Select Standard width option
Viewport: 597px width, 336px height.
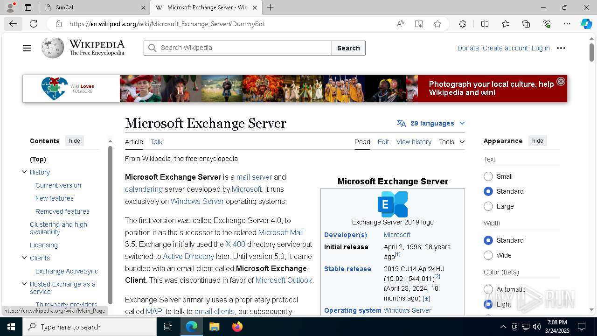pyautogui.click(x=488, y=240)
